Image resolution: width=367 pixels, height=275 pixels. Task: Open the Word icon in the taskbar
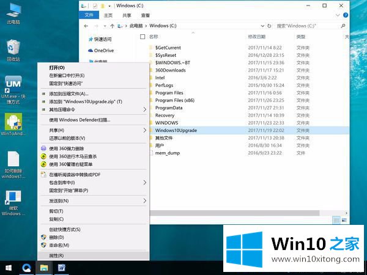coord(62,268)
